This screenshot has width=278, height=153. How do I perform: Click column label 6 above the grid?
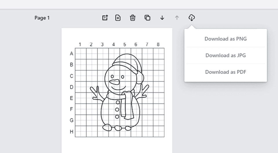(x=136, y=44)
